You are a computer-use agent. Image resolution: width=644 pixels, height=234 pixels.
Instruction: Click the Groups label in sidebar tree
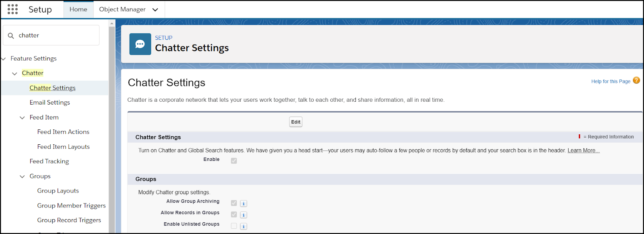point(40,176)
